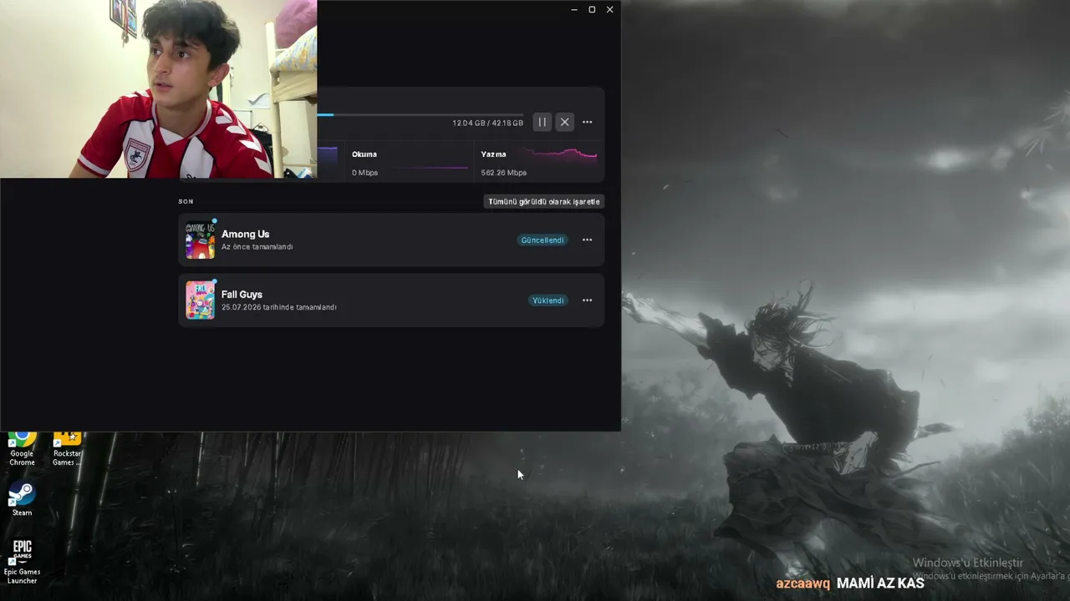Click the Güncellendi badge on Among Us
1070x601 pixels.
[543, 240]
